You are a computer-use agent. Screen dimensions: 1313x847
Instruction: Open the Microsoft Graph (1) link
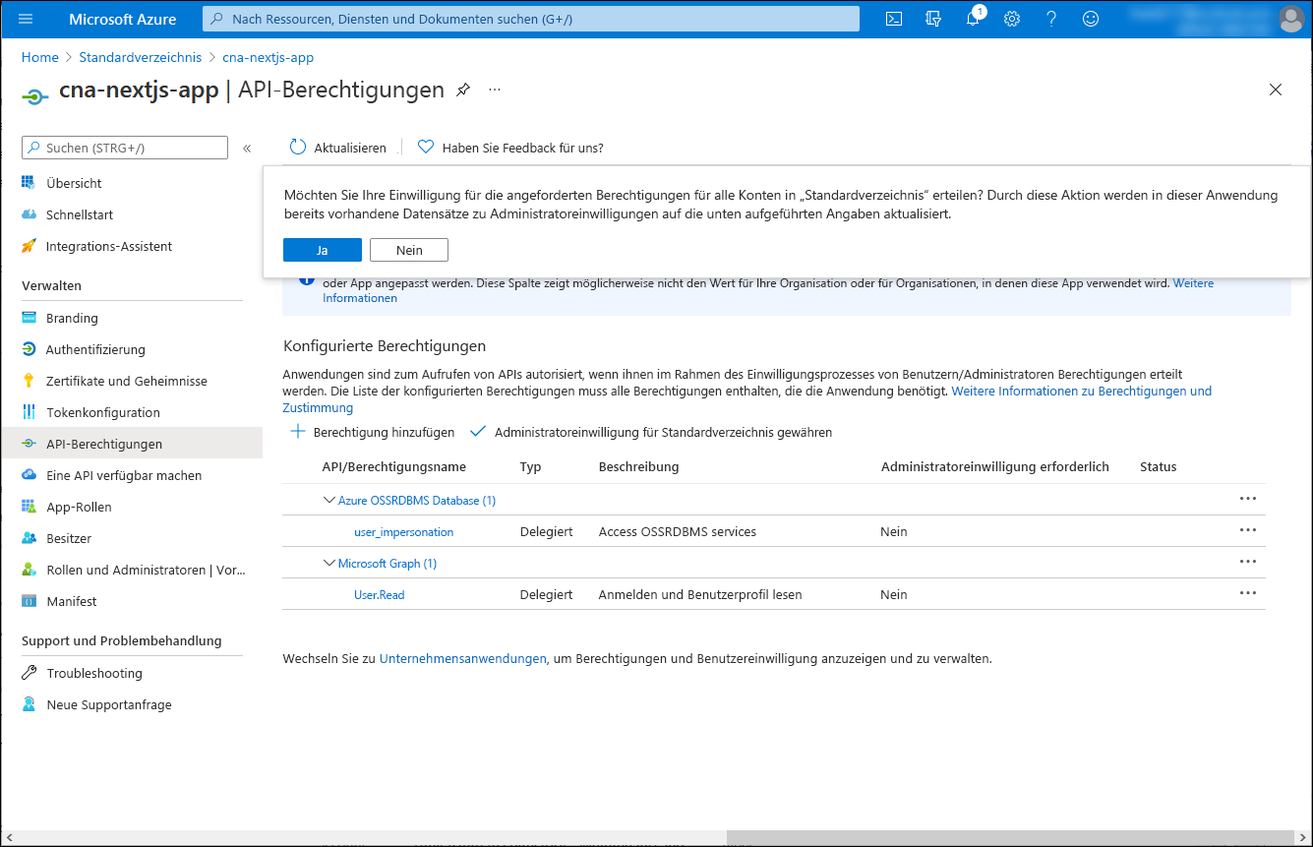388,563
